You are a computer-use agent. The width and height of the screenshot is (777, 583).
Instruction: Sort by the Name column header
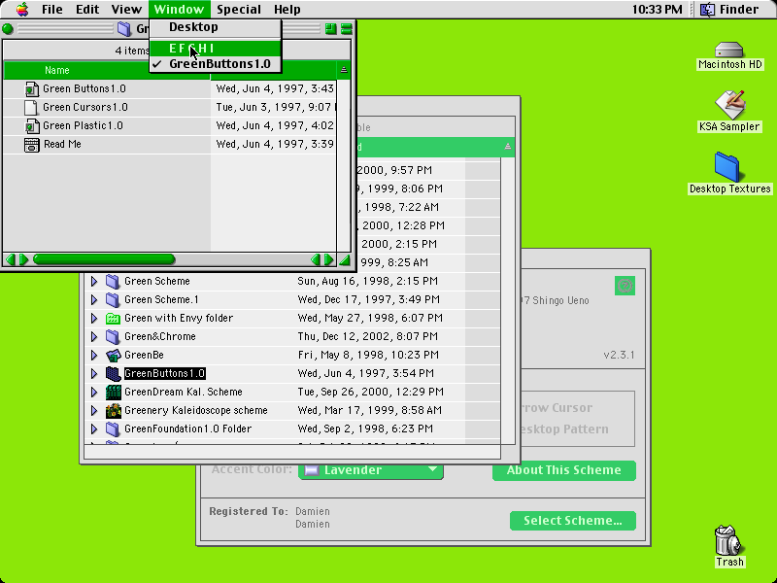[x=107, y=70]
